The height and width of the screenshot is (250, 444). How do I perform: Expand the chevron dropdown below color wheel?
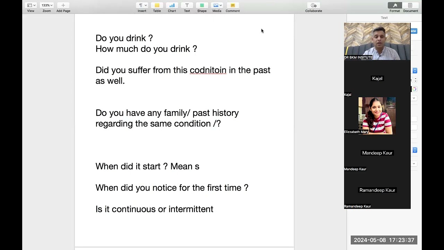click(x=414, y=98)
